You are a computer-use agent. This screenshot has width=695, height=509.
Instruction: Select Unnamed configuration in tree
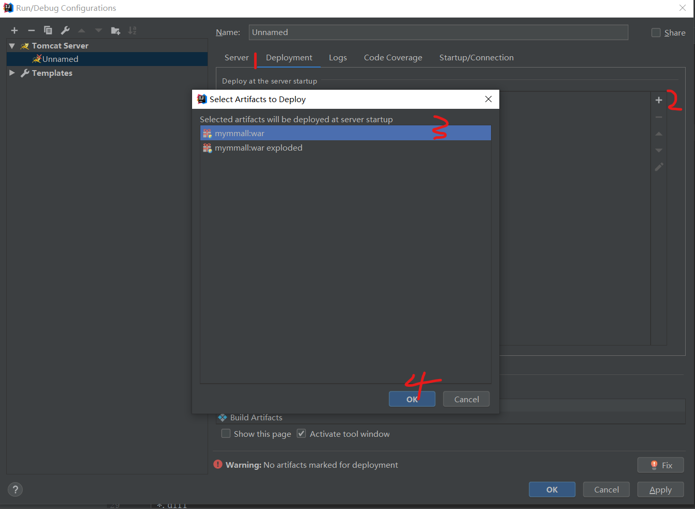point(107,59)
